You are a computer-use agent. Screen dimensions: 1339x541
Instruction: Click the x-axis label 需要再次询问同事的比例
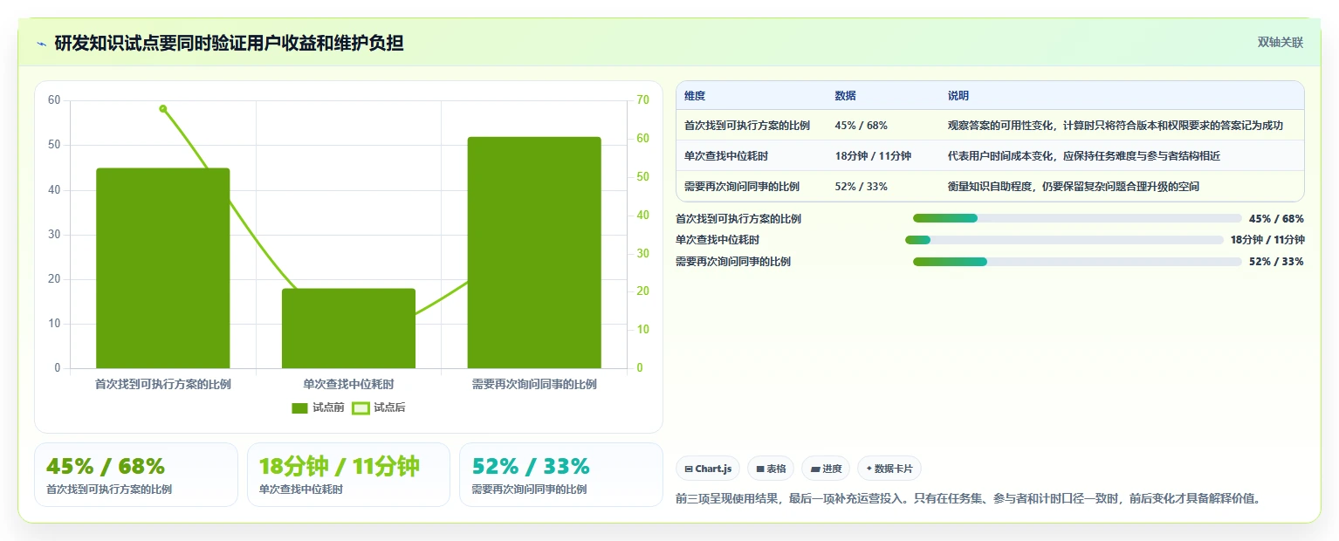(x=534, y=384)
